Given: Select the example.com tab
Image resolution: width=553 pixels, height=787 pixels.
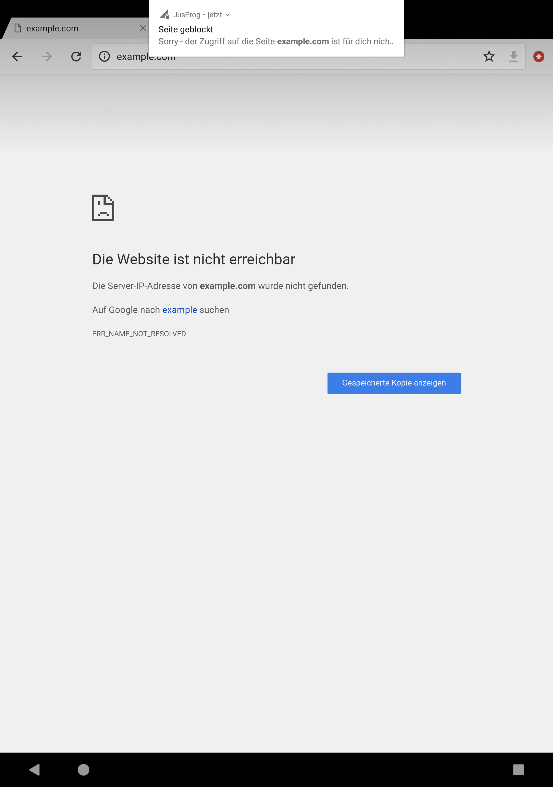Looking at the screenshot, I should 75,29.
